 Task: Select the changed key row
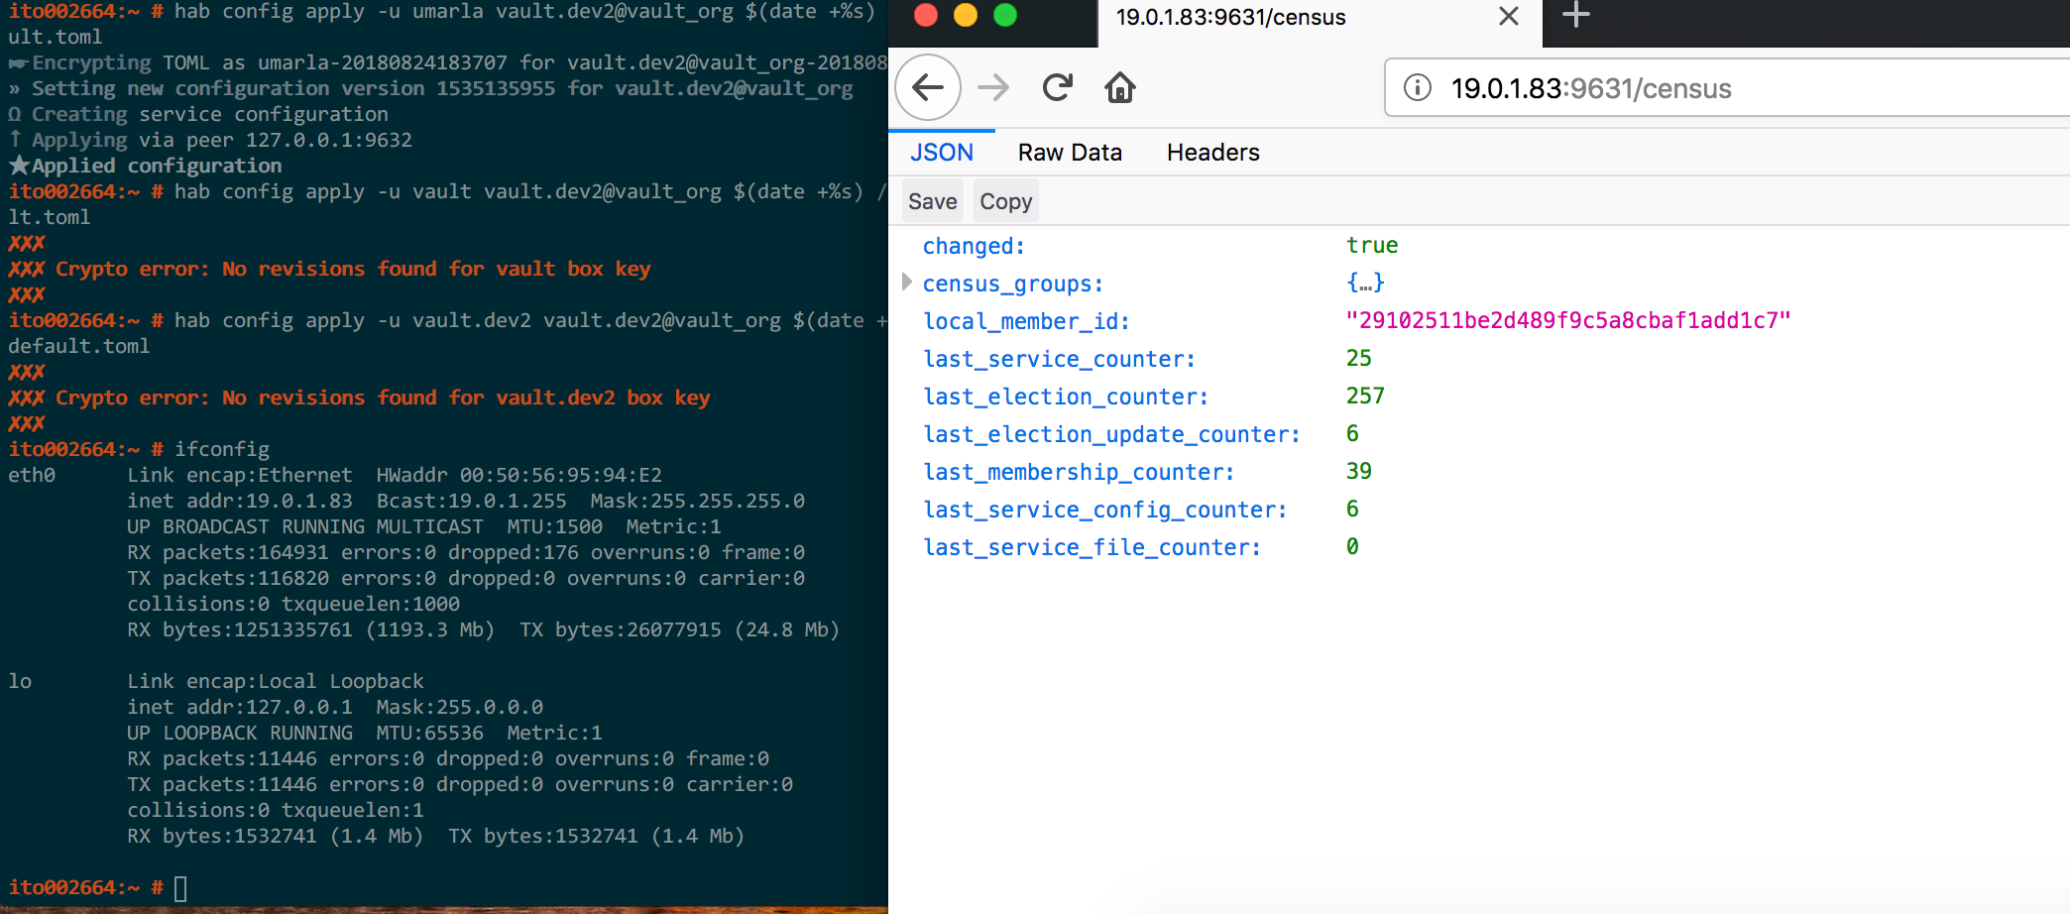coord(974,246)
